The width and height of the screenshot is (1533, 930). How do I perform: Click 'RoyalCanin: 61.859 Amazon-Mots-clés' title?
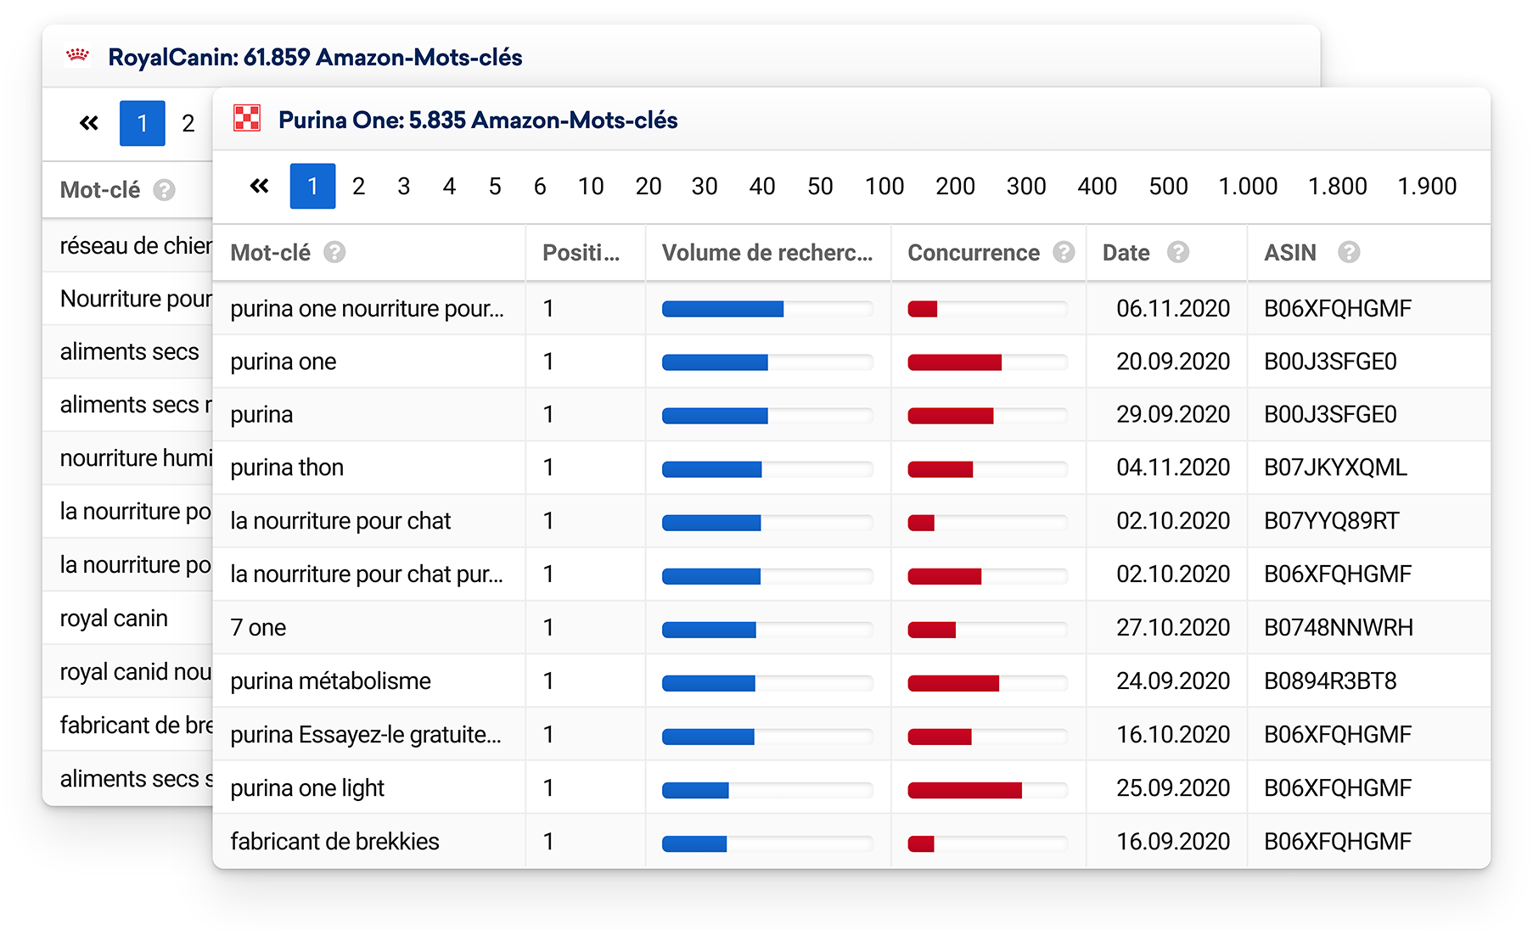[x=315, y=57]
